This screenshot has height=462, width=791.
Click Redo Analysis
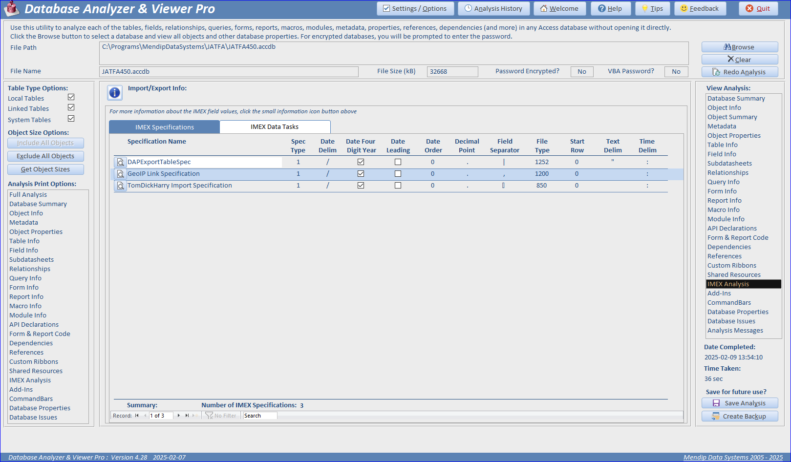click(x=740, y=72)
